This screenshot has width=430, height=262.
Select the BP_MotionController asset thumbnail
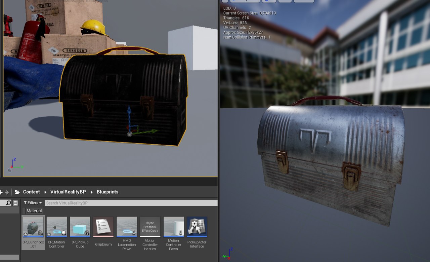coord(56,227)
